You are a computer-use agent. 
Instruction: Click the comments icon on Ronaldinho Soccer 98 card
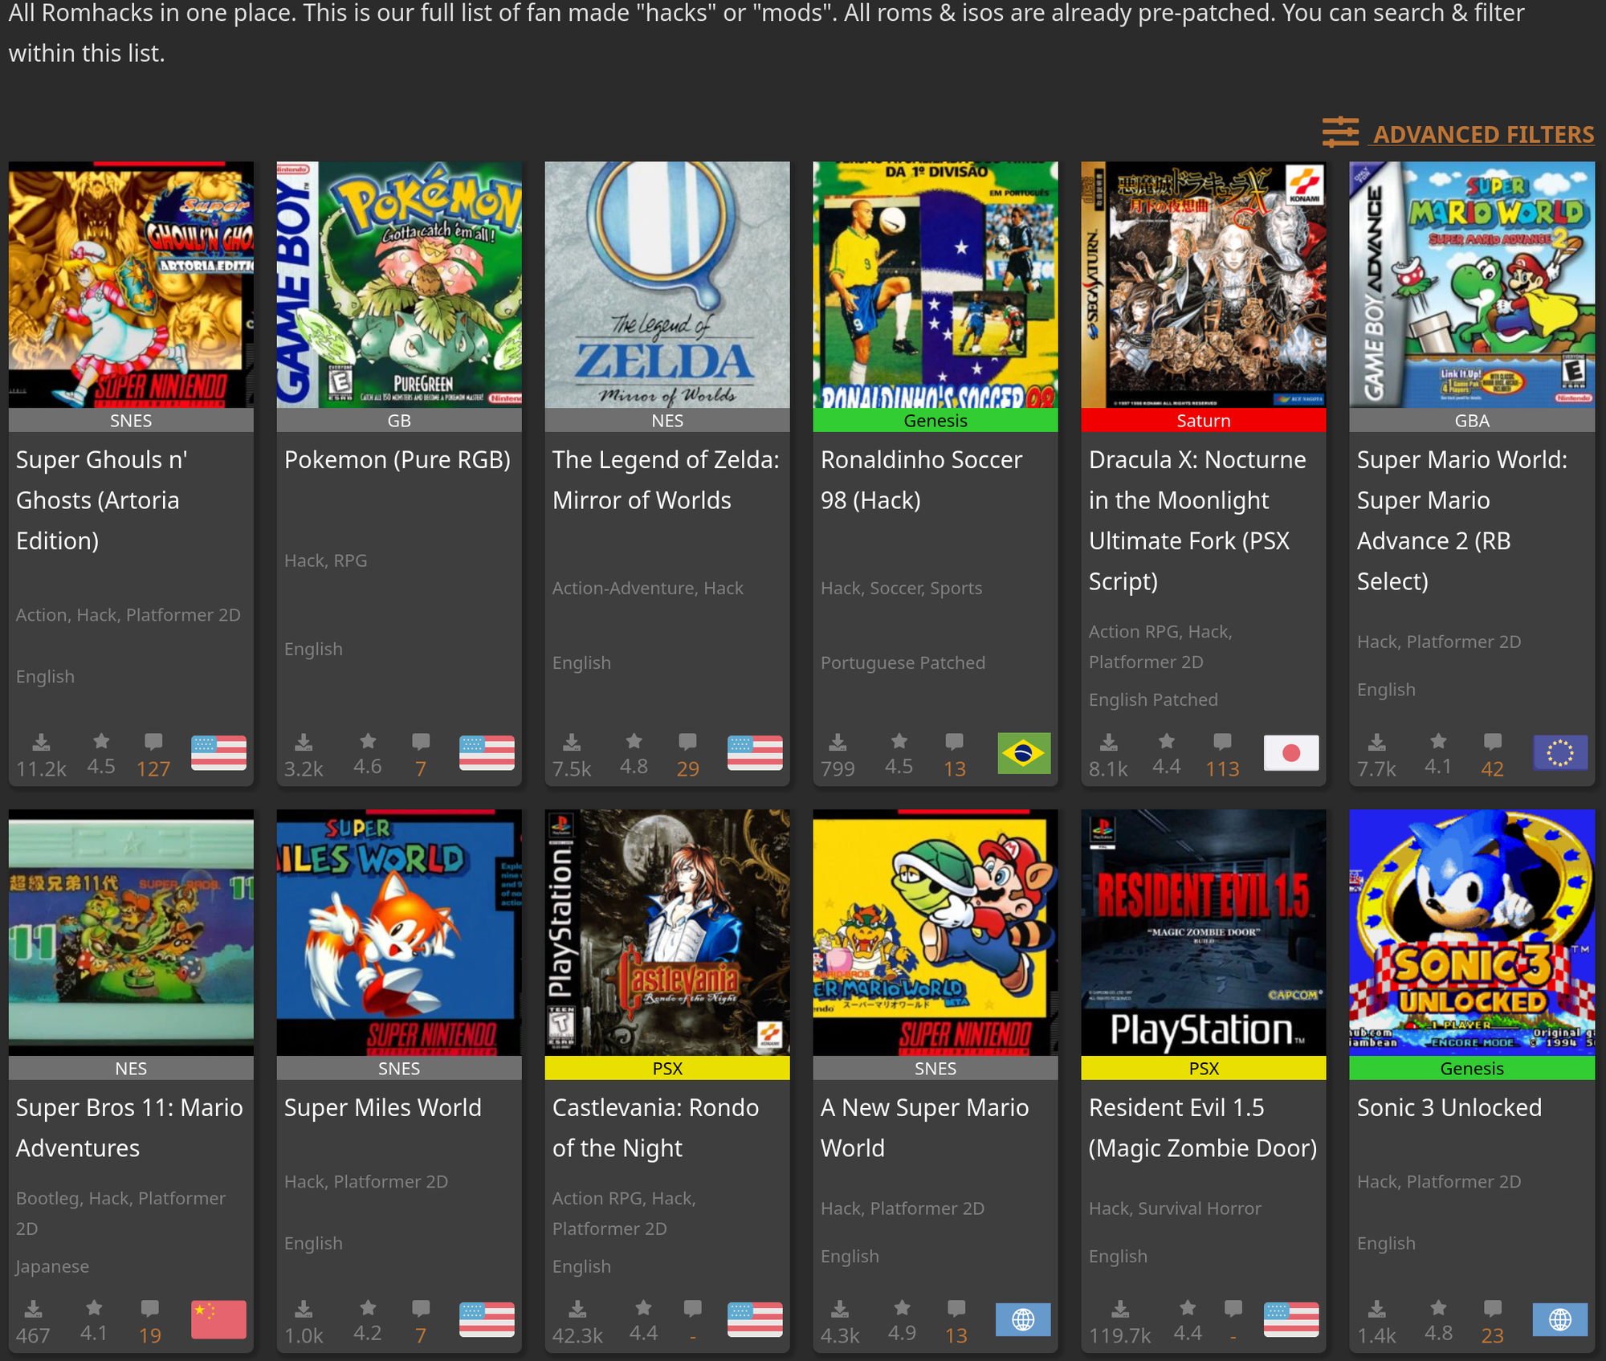(954, 741)
